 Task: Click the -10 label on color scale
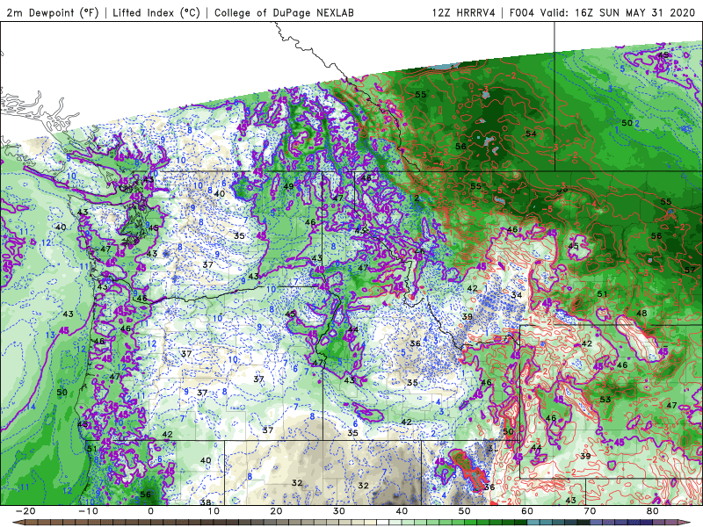click(88, 511)
